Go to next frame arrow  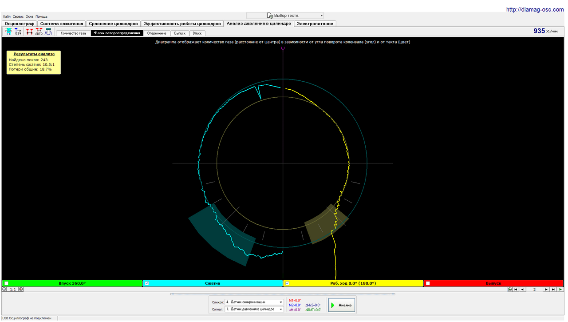click(x=546, y=289)
